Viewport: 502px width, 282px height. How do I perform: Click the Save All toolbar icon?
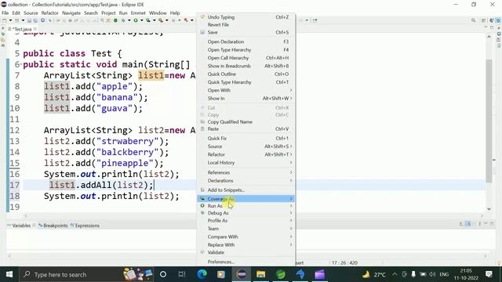click(x=35, y=20)
